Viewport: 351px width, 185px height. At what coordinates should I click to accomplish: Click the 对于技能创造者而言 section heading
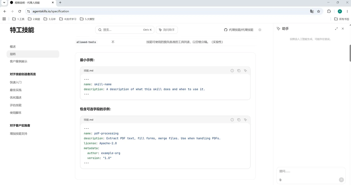pyautogui.click(x=23, y=74)
